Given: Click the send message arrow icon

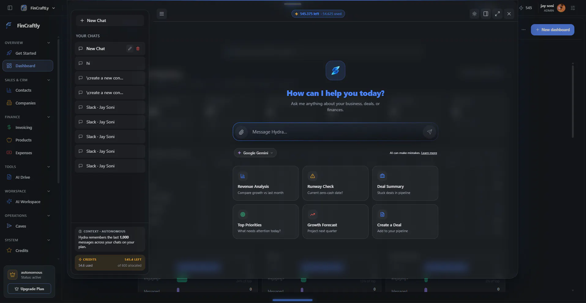Looking at the screenshot, I should pos(429,132).
